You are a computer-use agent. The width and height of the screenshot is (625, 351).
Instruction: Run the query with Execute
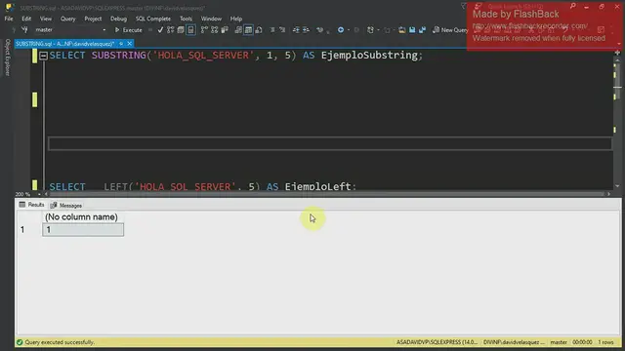click(x=128, y=30)
